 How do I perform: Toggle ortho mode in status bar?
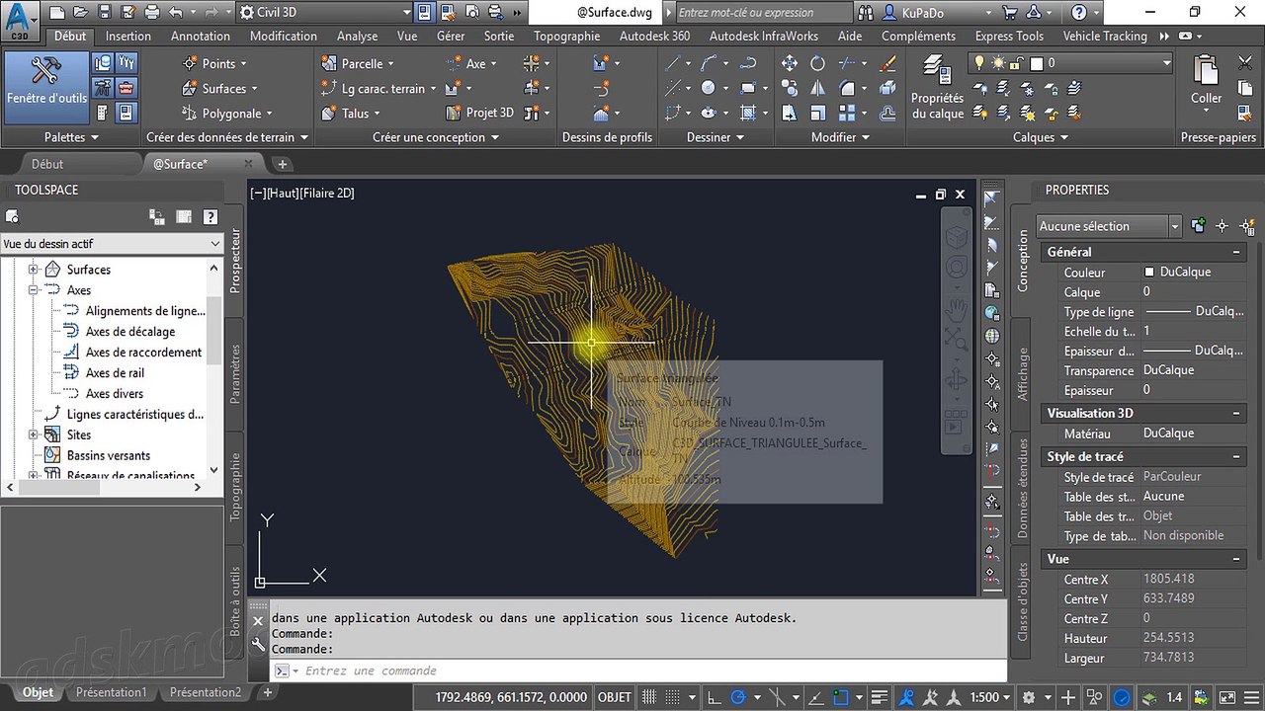[x=714, y=697]
